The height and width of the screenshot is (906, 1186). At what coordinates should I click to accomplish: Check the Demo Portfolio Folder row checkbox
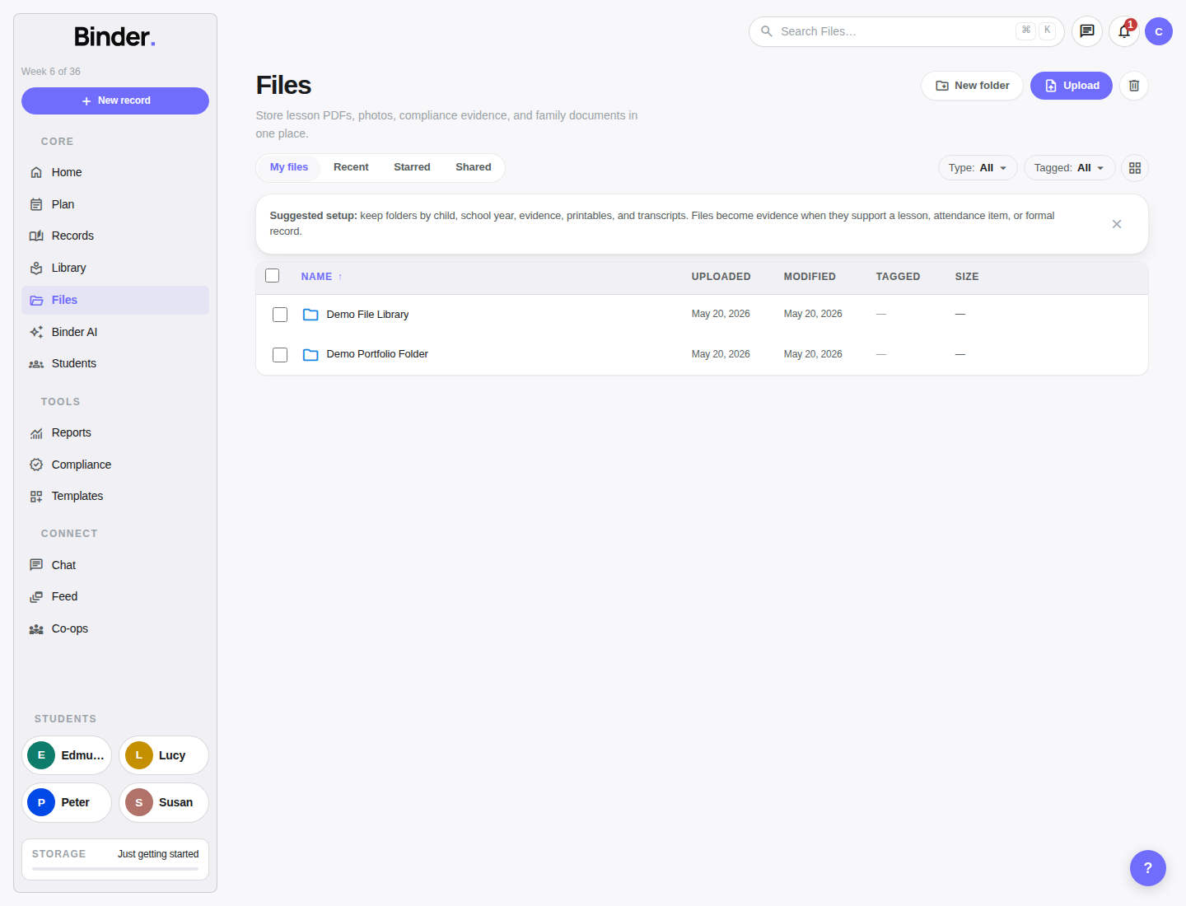[280, 355]
